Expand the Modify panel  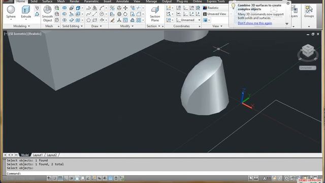(126, 26)
